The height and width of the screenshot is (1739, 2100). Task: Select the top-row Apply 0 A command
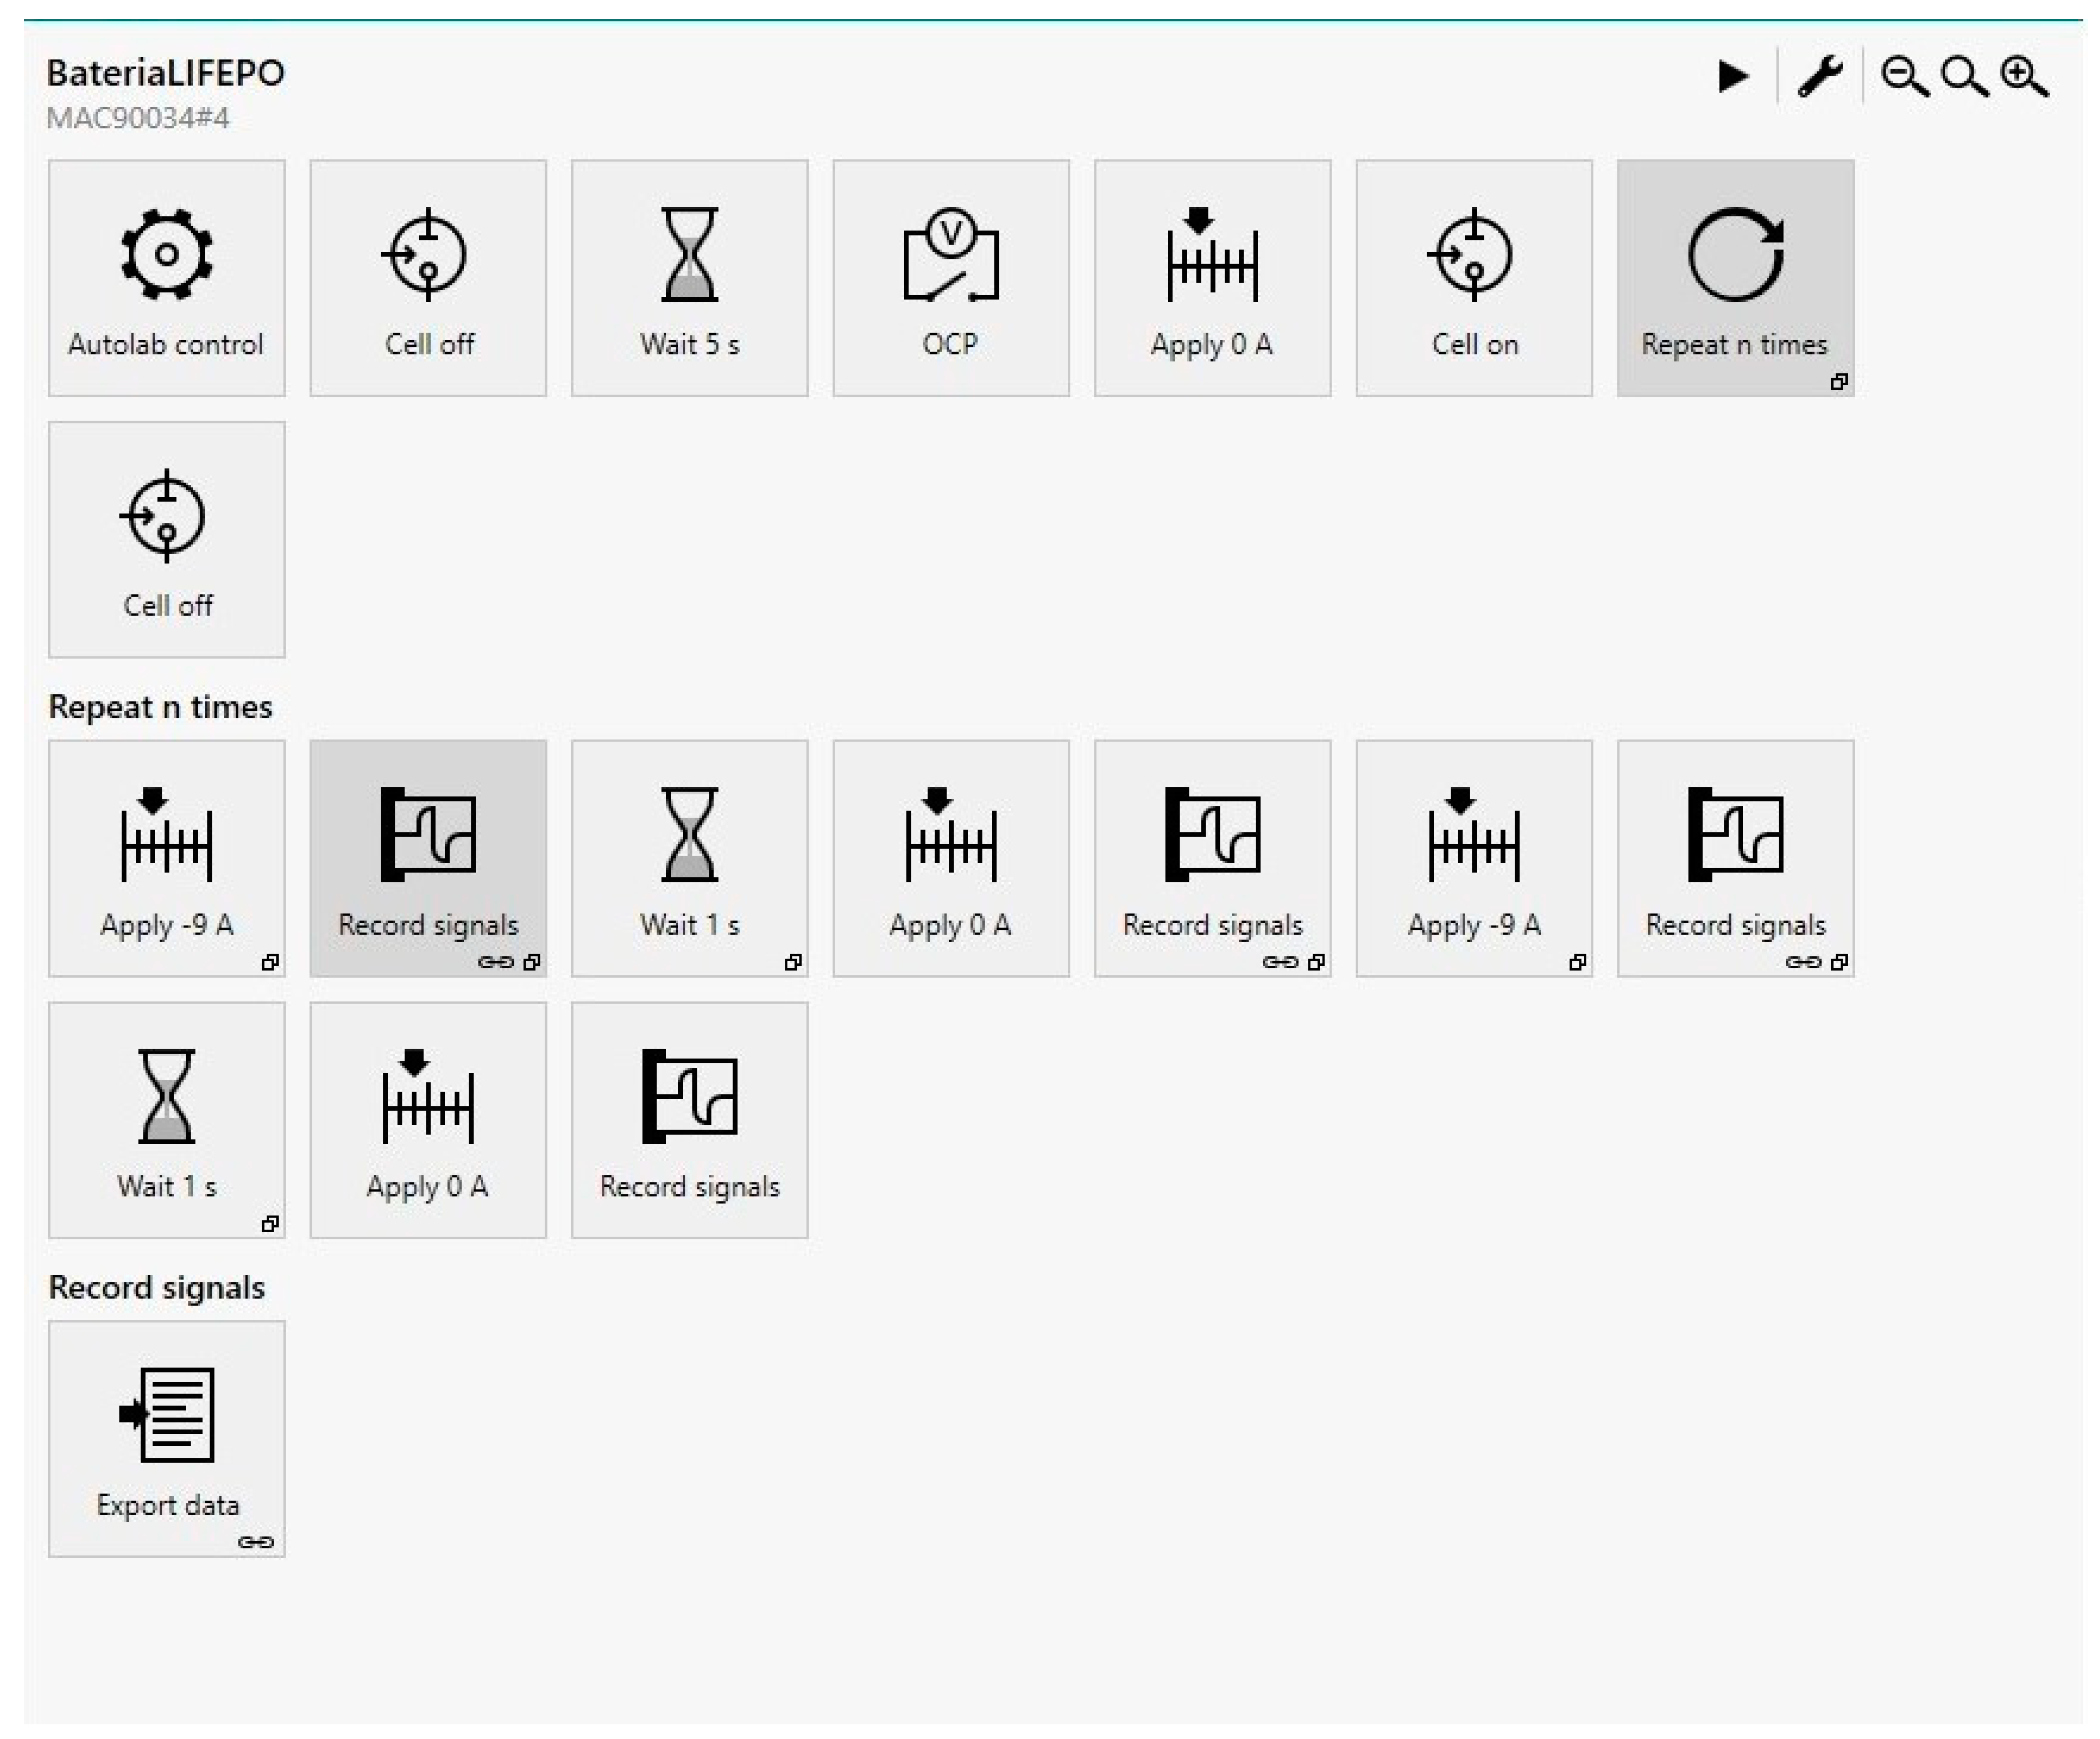(x=1212, y=278)
